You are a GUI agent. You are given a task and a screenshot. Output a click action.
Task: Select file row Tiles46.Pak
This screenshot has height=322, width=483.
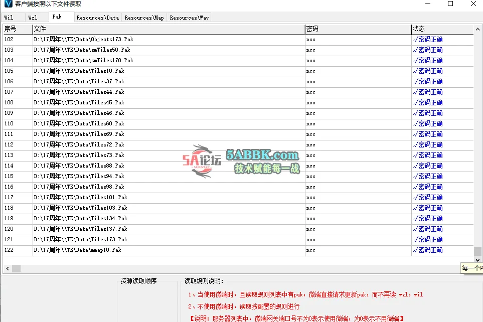click(238, 113)
